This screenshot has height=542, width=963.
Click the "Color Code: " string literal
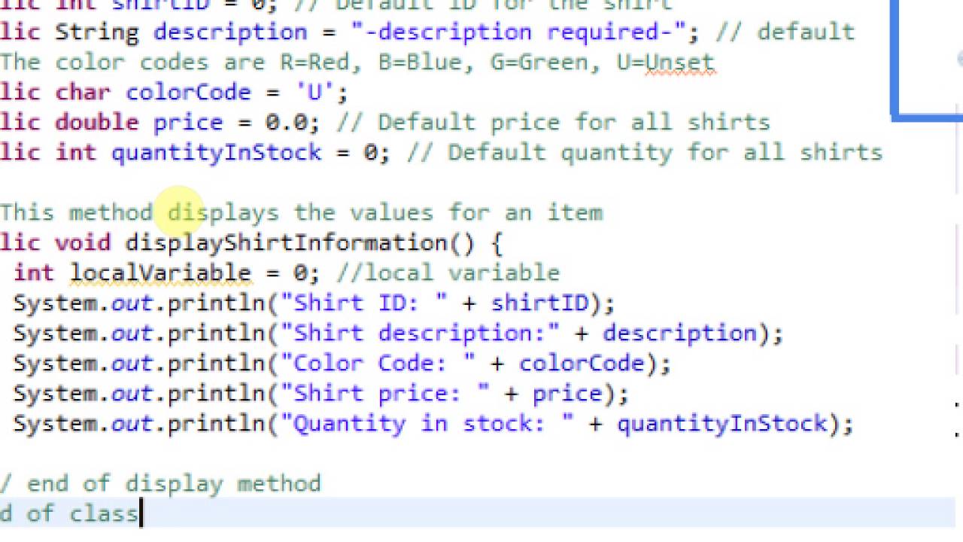(x=378, y=364)
